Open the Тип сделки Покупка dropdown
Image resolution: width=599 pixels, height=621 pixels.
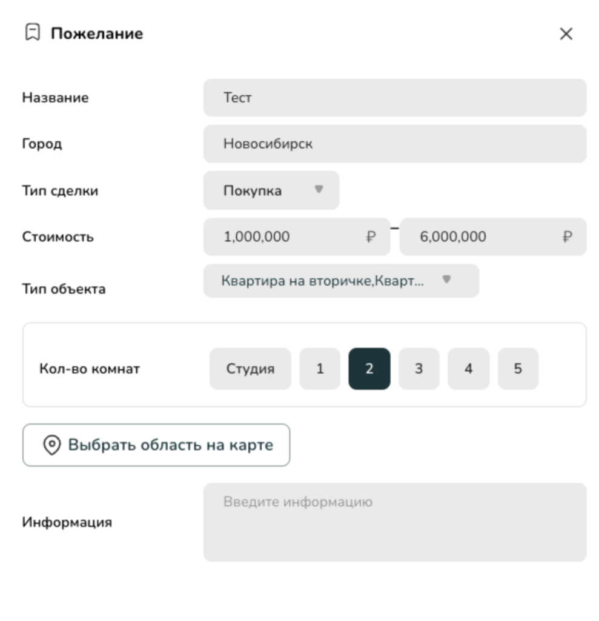click(x=271, y=190)
